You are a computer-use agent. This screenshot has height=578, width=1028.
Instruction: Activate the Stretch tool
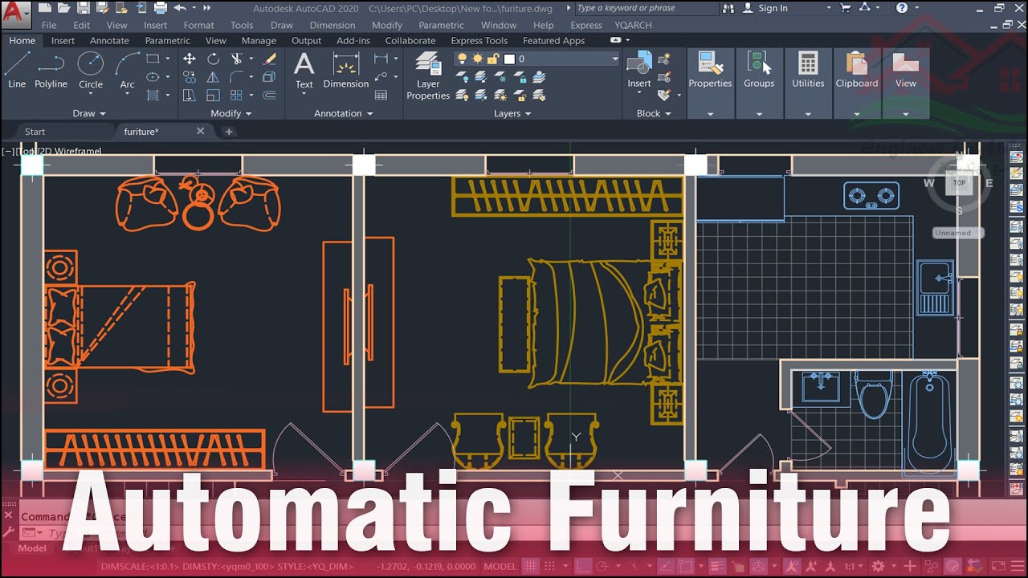(x=190, y=95)
